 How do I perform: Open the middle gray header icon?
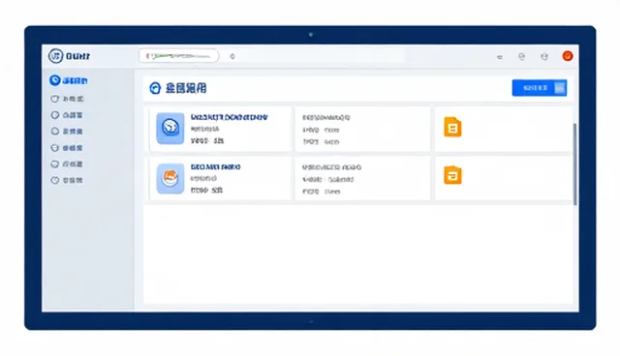[522, 57]
